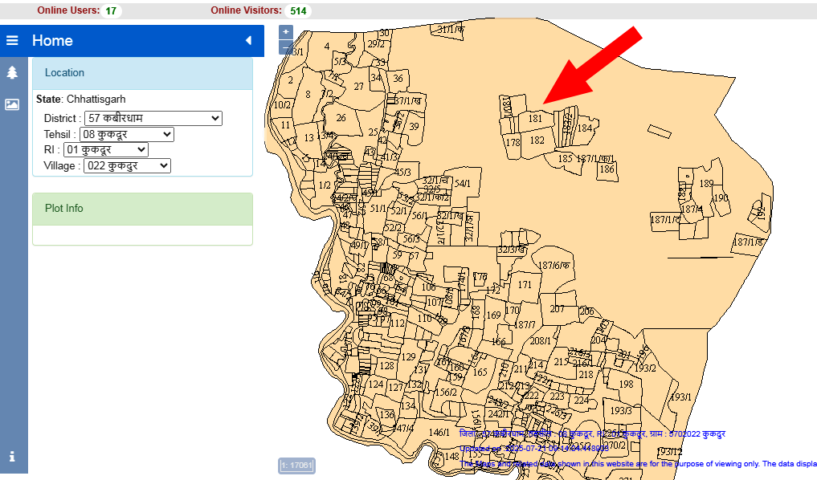Click the Location panel header
The width and height of the screenshot is (817, 480).
click(142, 73)
